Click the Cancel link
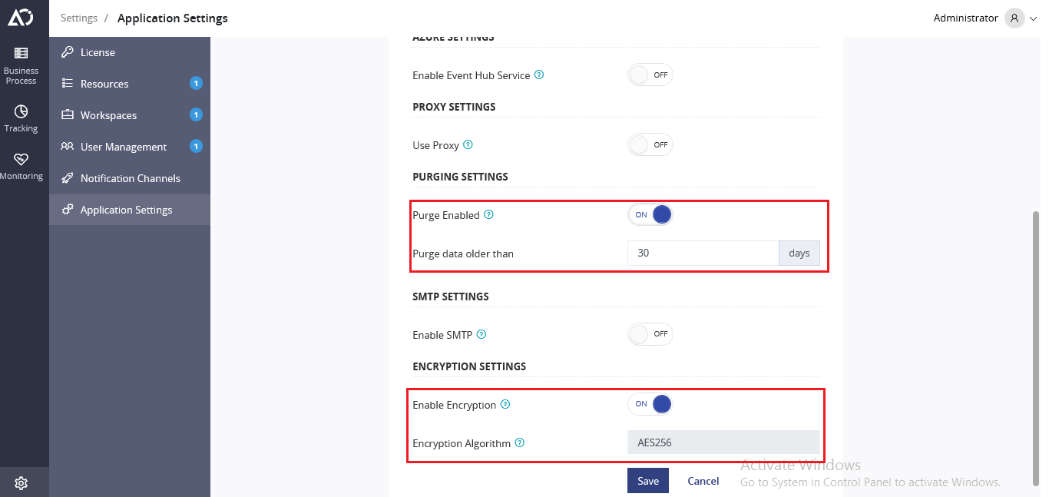This screenshot has width=1049, height=497. [703, 481]
